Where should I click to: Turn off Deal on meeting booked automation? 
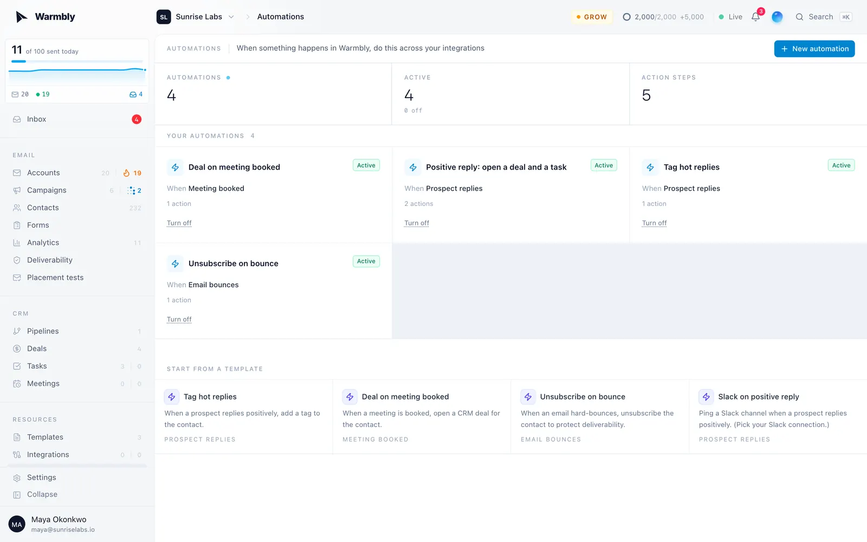coord(179,223)
